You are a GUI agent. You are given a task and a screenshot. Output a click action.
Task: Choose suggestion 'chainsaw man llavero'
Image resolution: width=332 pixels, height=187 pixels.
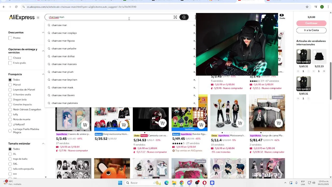pos(63,95)
